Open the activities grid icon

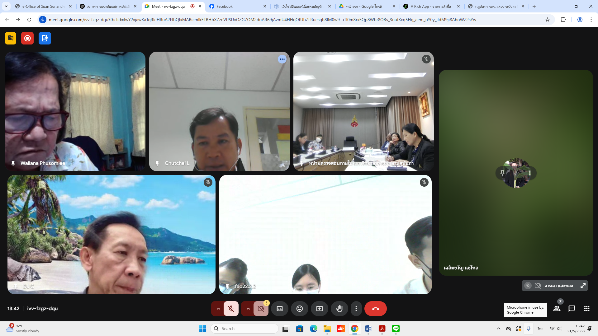click(586, 309)
